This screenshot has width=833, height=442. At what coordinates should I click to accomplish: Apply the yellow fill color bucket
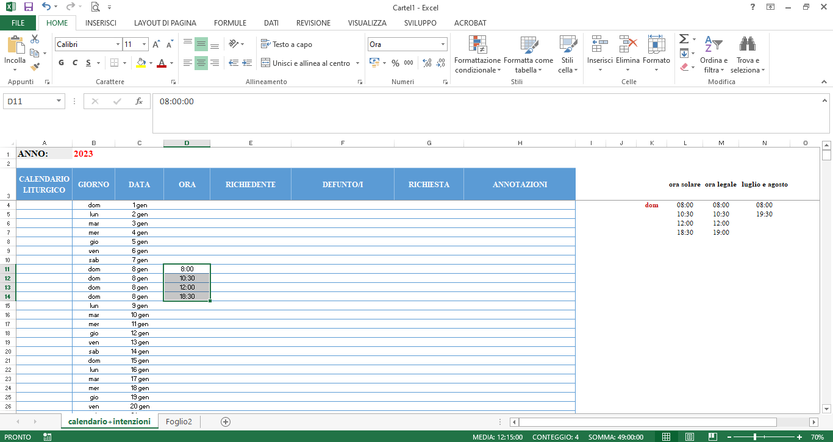(x=141, y=63)
